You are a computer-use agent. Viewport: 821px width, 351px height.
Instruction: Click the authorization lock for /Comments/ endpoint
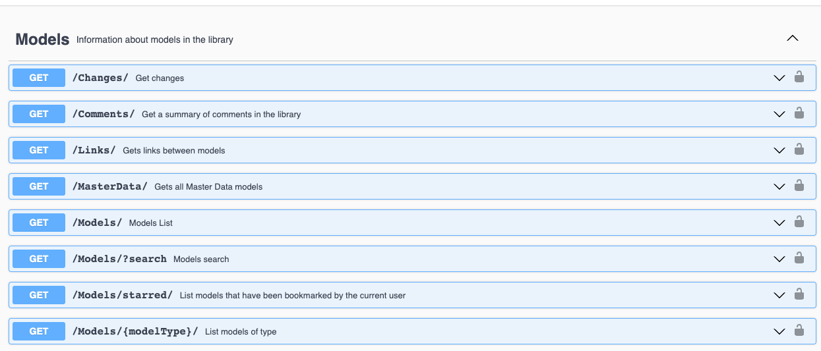799,113
